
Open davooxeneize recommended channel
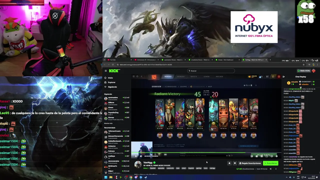click(x=117, y=162)
